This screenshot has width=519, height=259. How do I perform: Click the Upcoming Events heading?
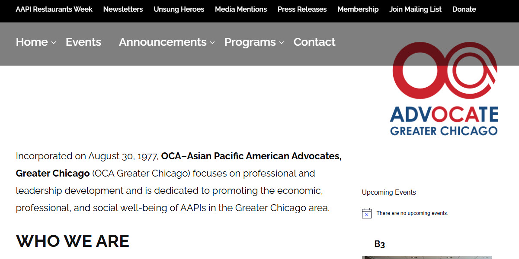389,192
